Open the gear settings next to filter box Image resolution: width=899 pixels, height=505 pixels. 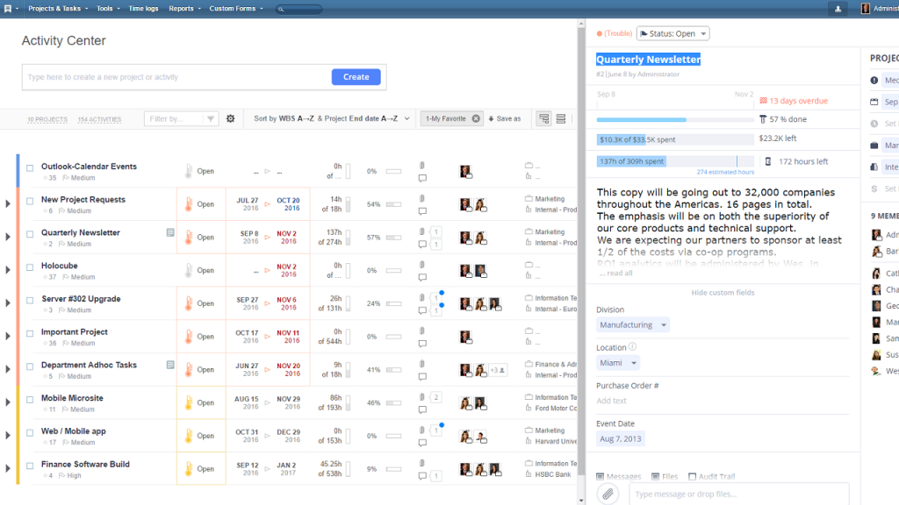click(x=231, y=118)
